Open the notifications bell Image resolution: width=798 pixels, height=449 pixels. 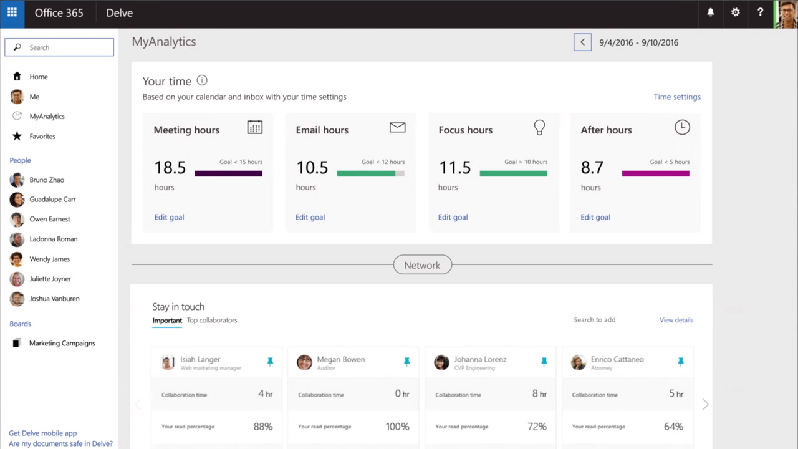(711, 13)
